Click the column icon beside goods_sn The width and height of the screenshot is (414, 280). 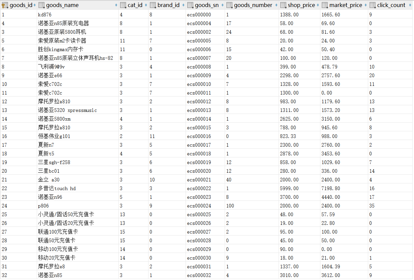190,5
